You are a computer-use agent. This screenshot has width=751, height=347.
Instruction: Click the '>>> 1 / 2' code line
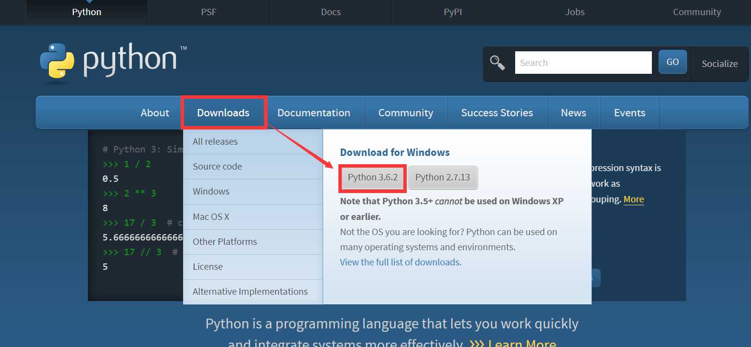[x=126, y=164]
